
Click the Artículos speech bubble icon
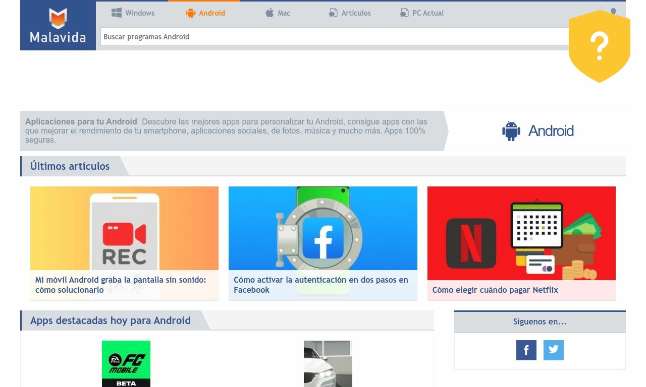click(333, 13)
